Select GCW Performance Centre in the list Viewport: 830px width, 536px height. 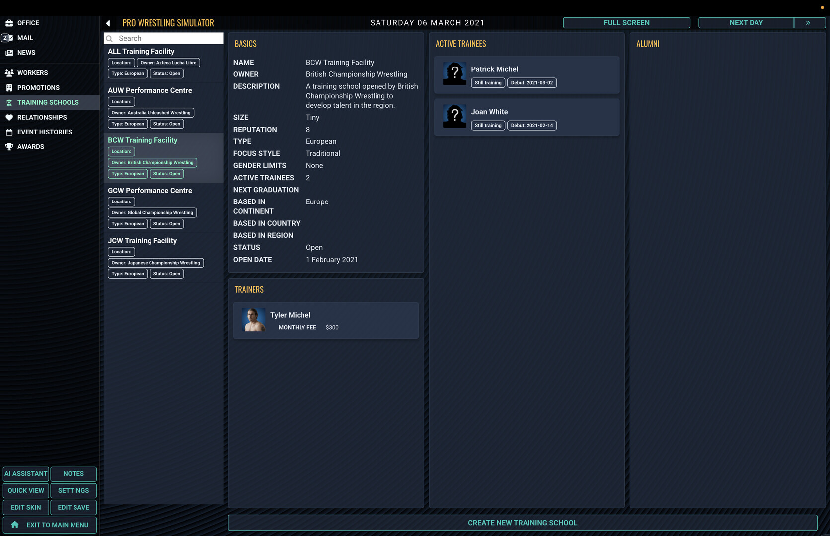(150, 191)
